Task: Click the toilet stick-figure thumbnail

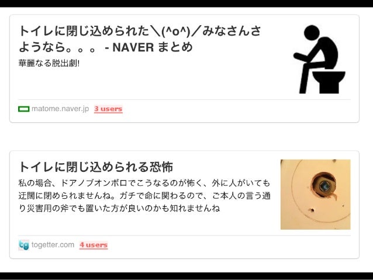Action: click(x=319, y=59)
